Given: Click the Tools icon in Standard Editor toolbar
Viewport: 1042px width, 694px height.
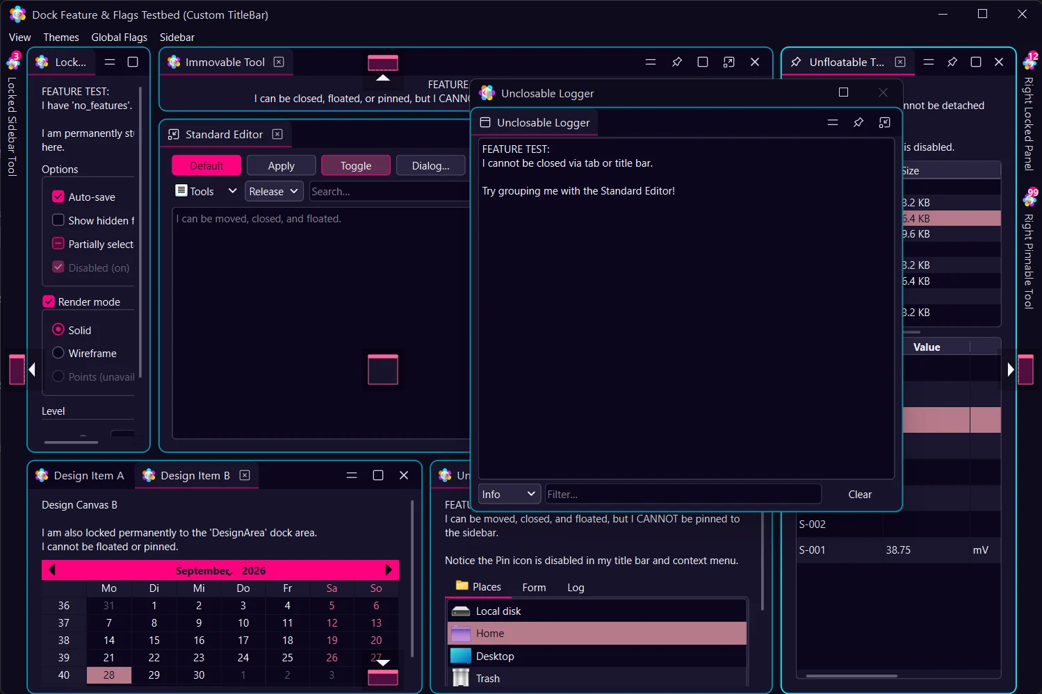Looking at the screenshot, I should [181, 190].
